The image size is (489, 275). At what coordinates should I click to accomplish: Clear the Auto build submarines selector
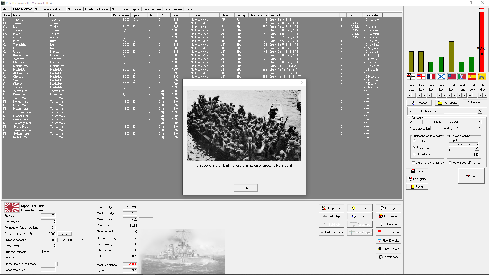tap(480, 111)
